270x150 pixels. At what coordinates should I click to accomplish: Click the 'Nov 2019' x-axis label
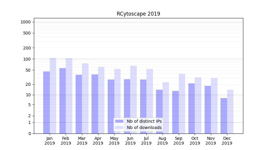pyautogui.click(x=211, y=141)
